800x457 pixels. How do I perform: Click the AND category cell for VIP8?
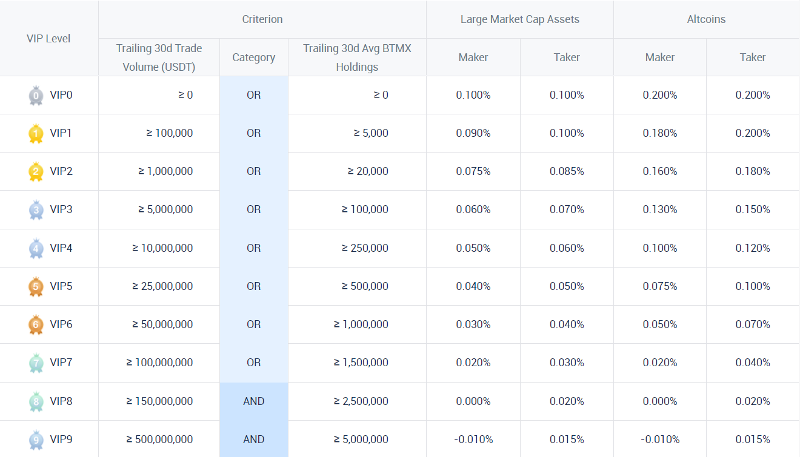[x=254, y=401]
